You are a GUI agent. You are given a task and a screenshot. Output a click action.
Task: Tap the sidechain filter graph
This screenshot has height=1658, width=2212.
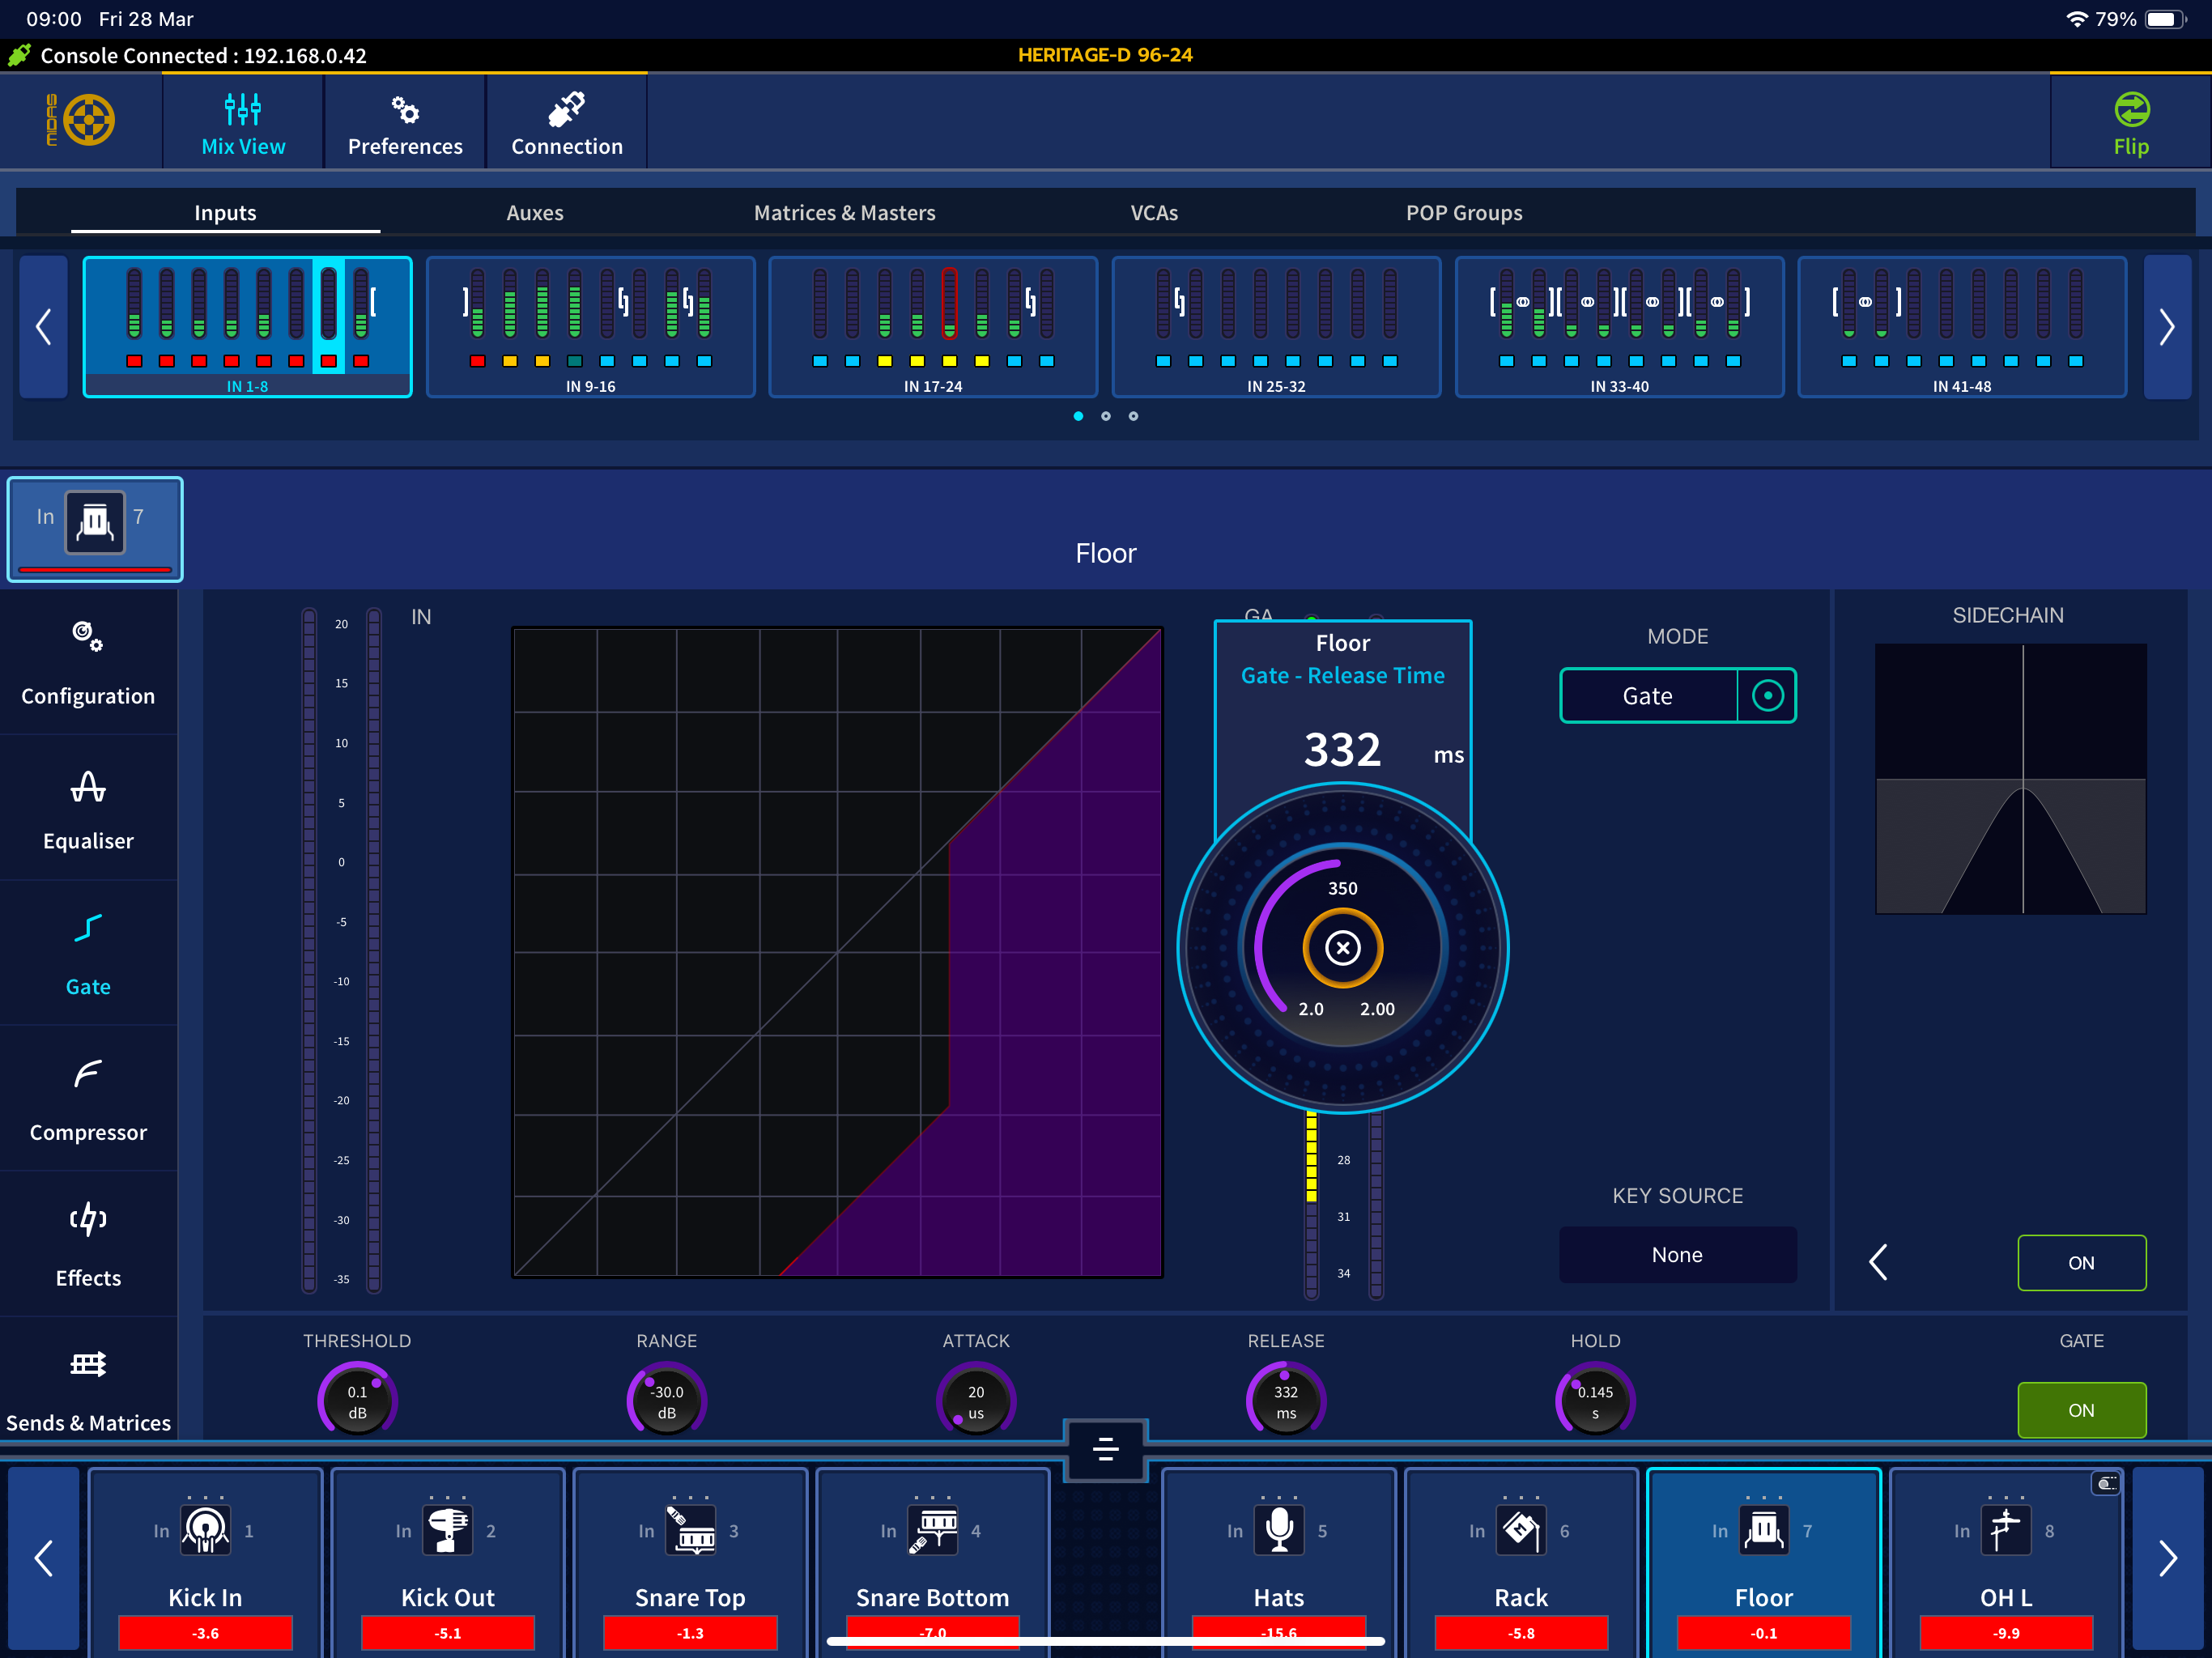pyautogui.click(x=2010, y=779)
